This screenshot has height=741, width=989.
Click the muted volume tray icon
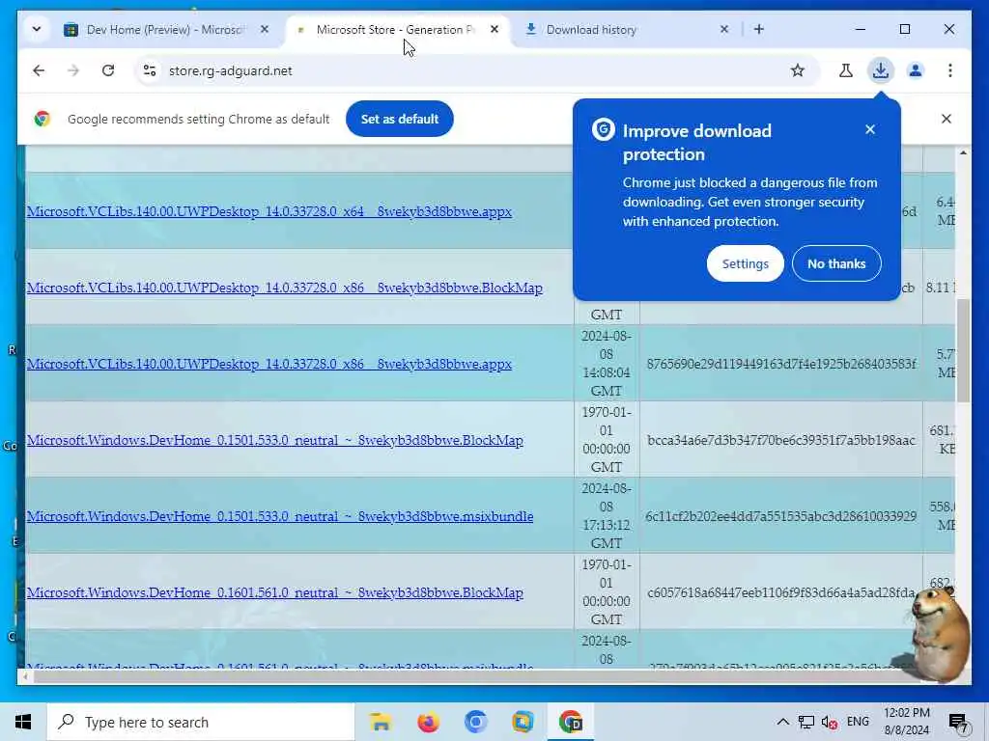coord(830,722)
